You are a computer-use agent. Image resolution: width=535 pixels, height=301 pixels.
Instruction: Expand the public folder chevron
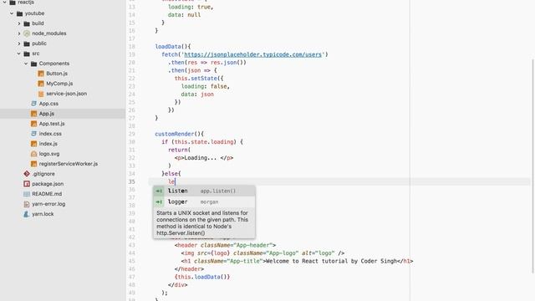coord(19,43)
